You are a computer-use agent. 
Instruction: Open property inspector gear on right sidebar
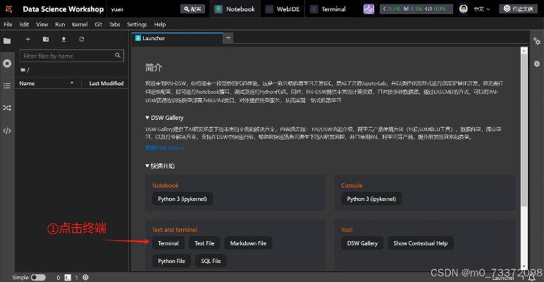(x=538, y=42)
